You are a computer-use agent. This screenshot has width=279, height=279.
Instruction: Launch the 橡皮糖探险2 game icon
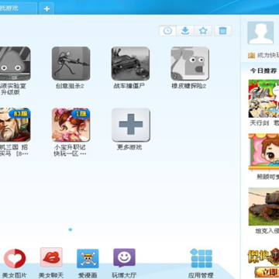pyautogui.click(x=190, y=64)
